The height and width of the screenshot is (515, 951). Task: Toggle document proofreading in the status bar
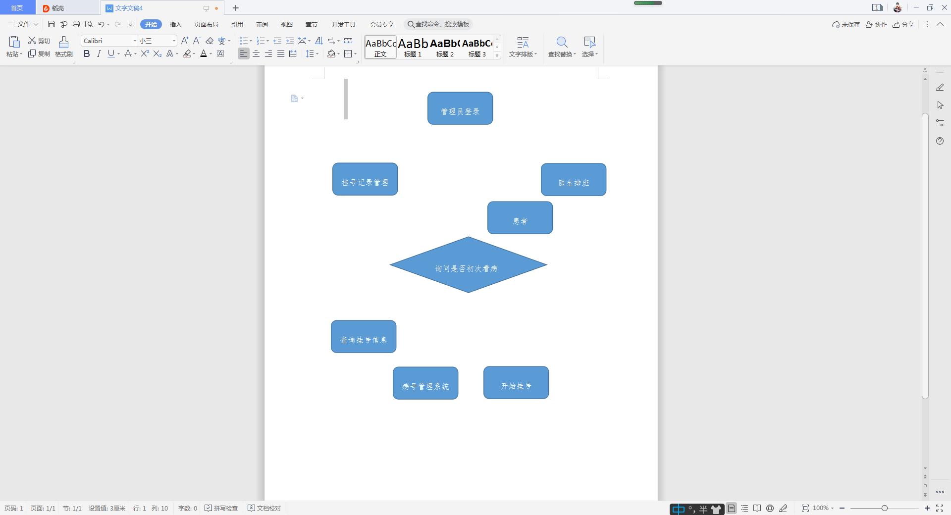pos(264,508)
